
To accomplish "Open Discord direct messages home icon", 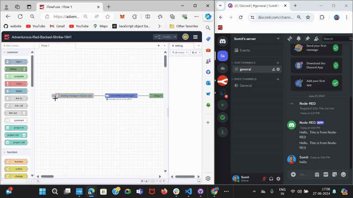I will pyautogui.click(x=222, y=41).
